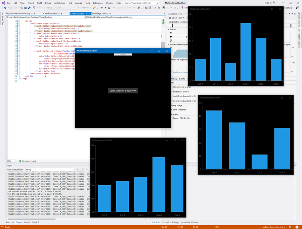Click the Navigate Backward toolbar icon
Image resolution: width=302 pixels, height=229 pixels.
pyautogui.click(x=5, y=8)
